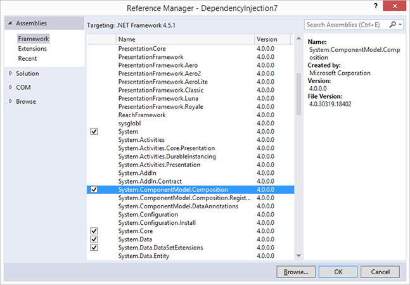Select the Extensions category
This screenshot has width=410, height=285.
[32, 48]
